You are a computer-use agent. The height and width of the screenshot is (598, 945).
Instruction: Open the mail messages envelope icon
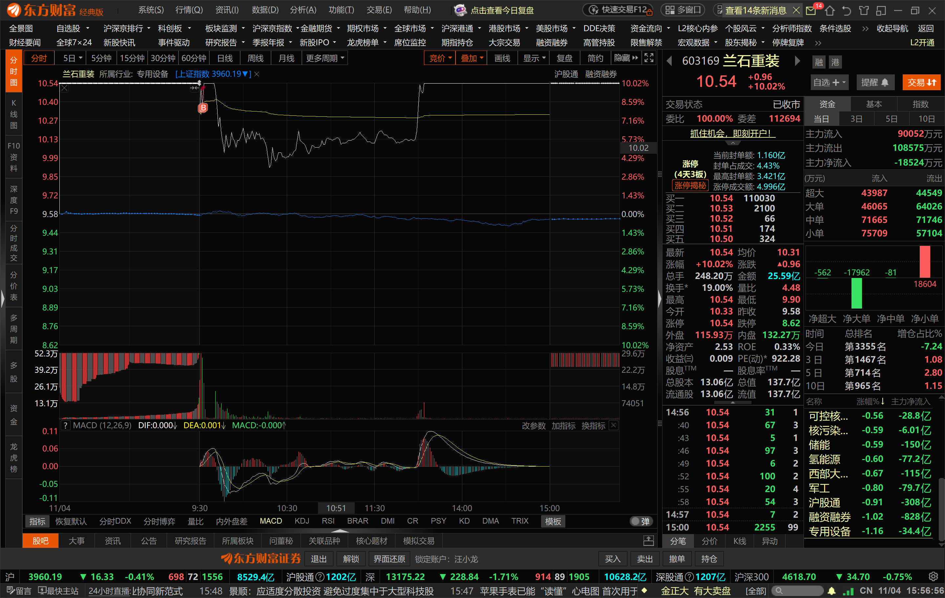pos(811,10)
